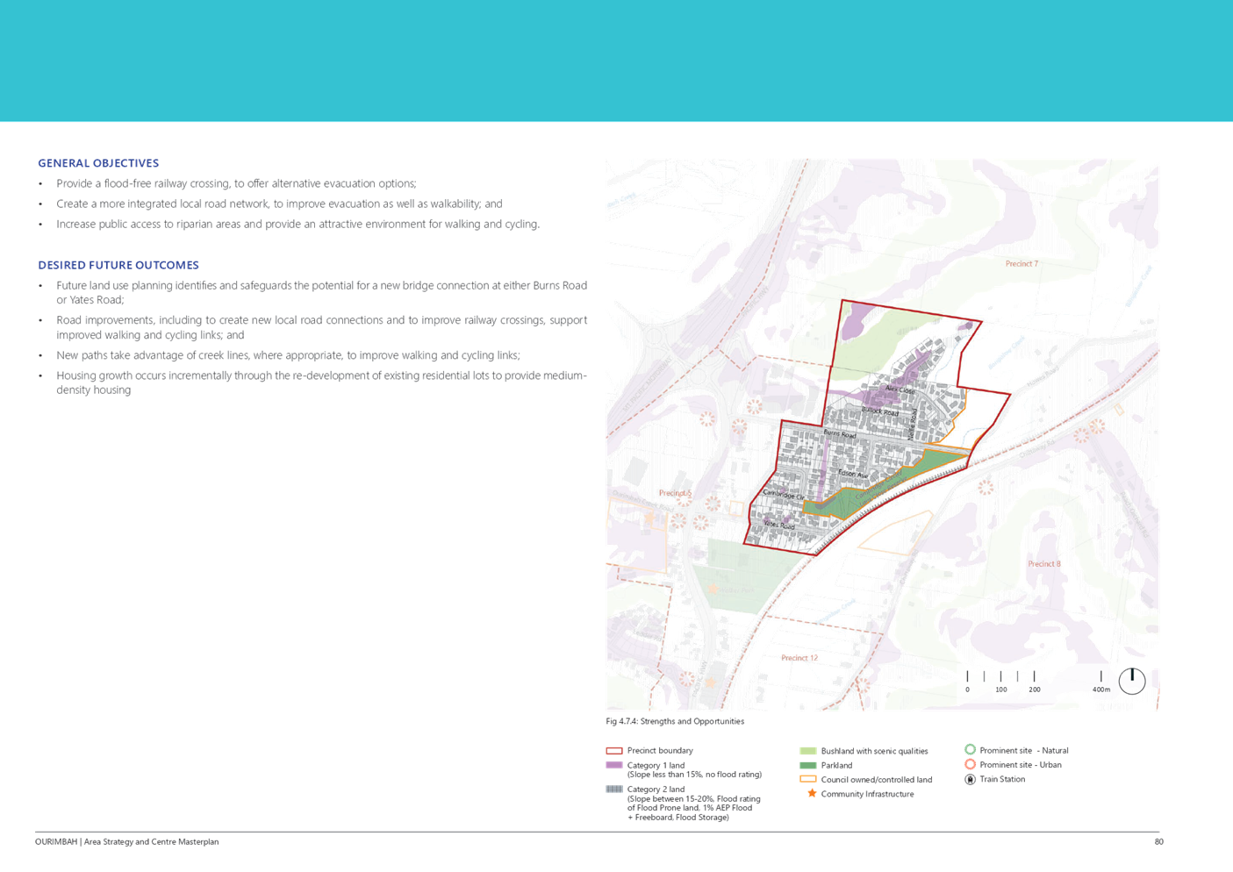Click the Burns Road label on map
The height and width of the screenshot is (872, 1233).
point(839,433)
